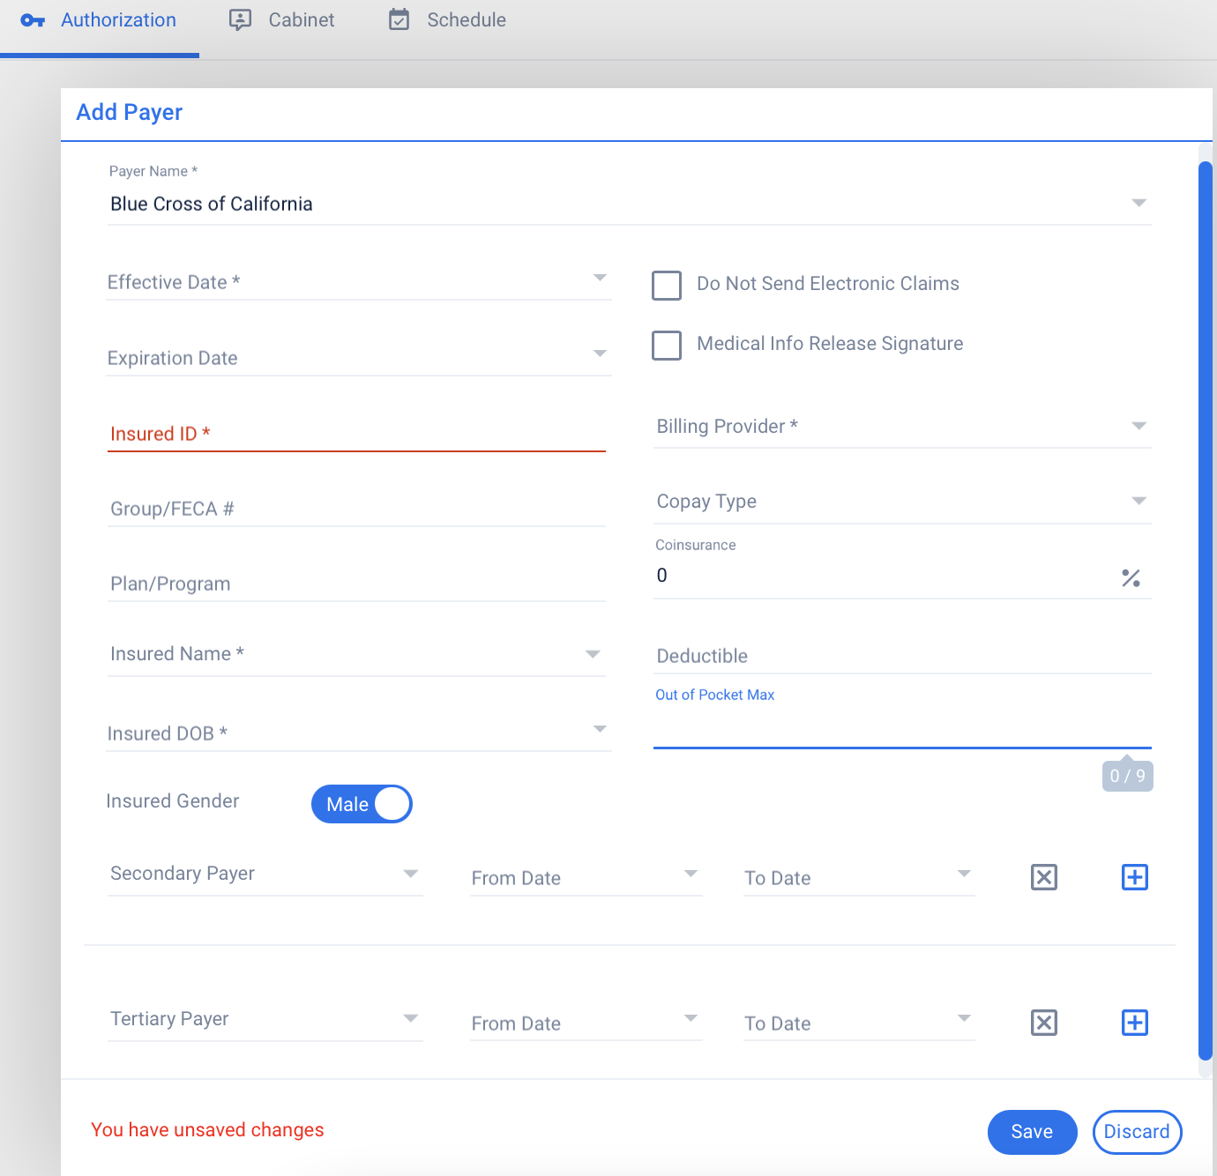Click the '0 / 9' character counter
This screenshot has height=1176, width=1217.
point(1128,776)
